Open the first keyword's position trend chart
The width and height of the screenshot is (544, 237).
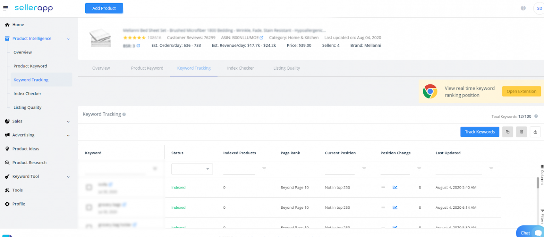pyautogui.click(x=395, y=187)
